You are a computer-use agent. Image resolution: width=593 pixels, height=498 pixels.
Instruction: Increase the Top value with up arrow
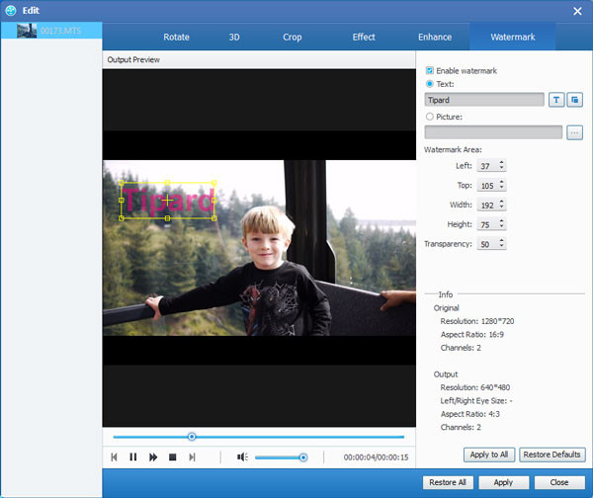coord(501,182)
